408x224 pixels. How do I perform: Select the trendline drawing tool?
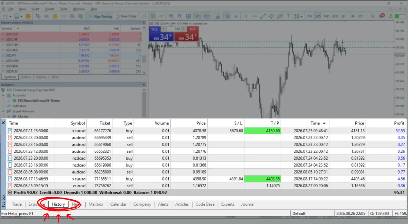263,16
